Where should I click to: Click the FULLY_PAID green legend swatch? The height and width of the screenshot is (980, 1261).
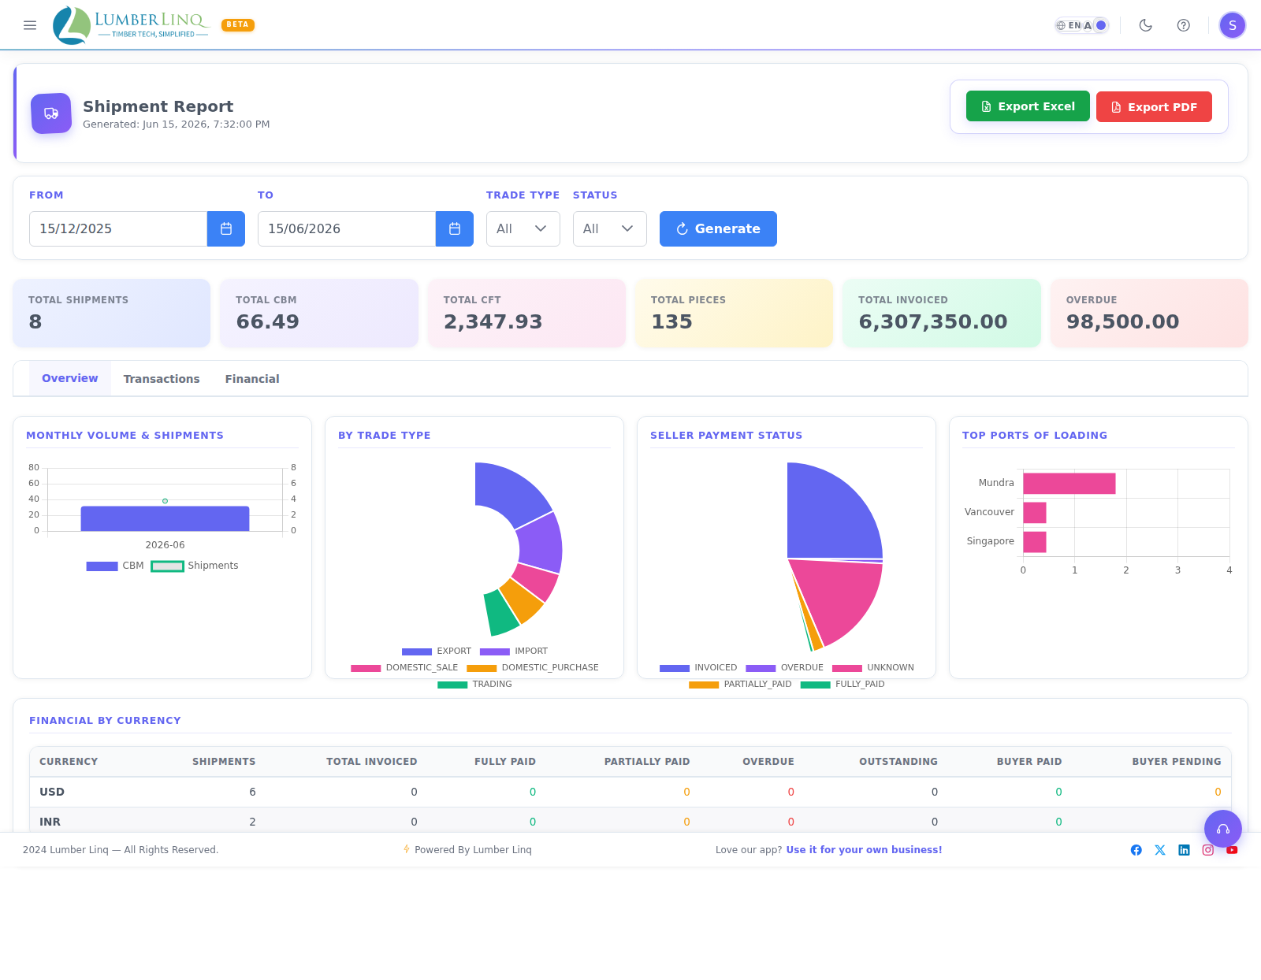pyautogui.click(x=815, y=685)
